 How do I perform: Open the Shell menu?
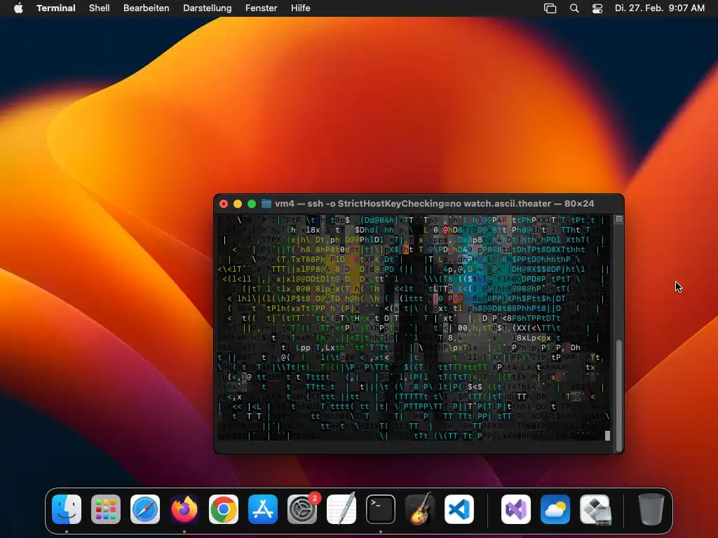click(x=100, y=8)
